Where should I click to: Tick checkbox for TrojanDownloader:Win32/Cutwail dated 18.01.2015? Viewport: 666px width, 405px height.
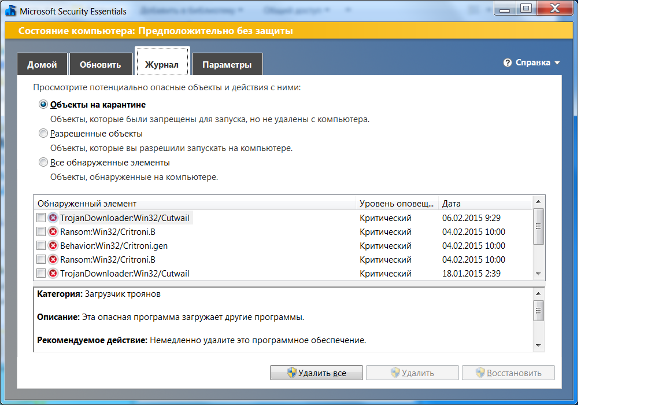click(x=41, y=273)
